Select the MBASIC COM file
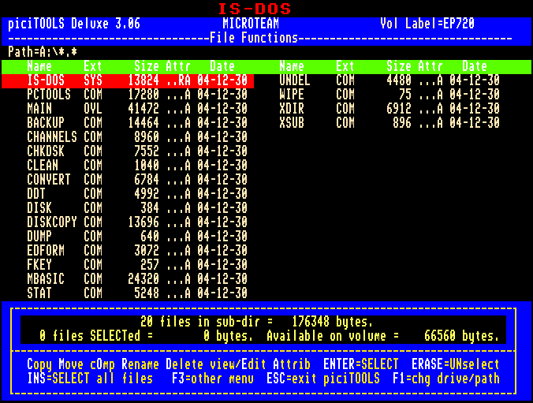Image resolution: width=533 pixels, height=403 pixels. (x=137, y=279)
